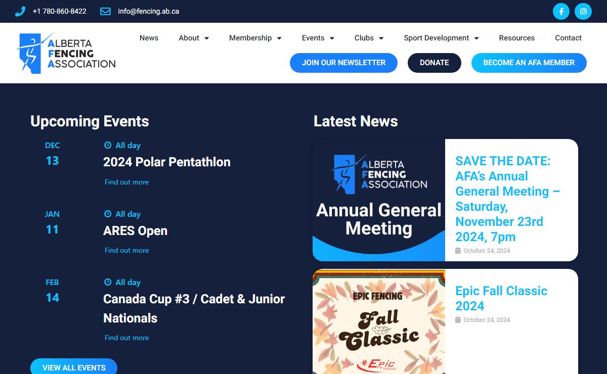This screenshot has height=374, width=607.
Task: Call the +1 780-860-8422 phone link
Action: point(59,11)
